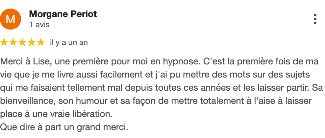
Task: Click the "1 avis" review count
Action: (x=39, y=25)
